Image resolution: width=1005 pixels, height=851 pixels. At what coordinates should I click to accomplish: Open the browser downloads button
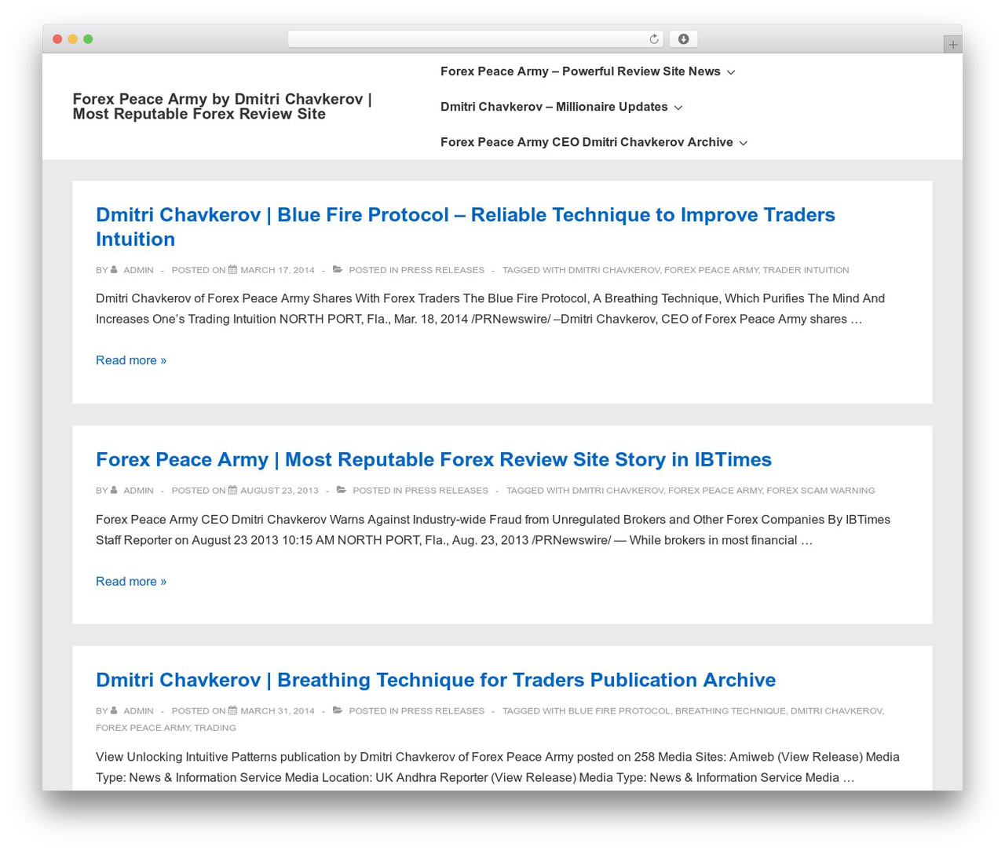(x=683, y=39)
